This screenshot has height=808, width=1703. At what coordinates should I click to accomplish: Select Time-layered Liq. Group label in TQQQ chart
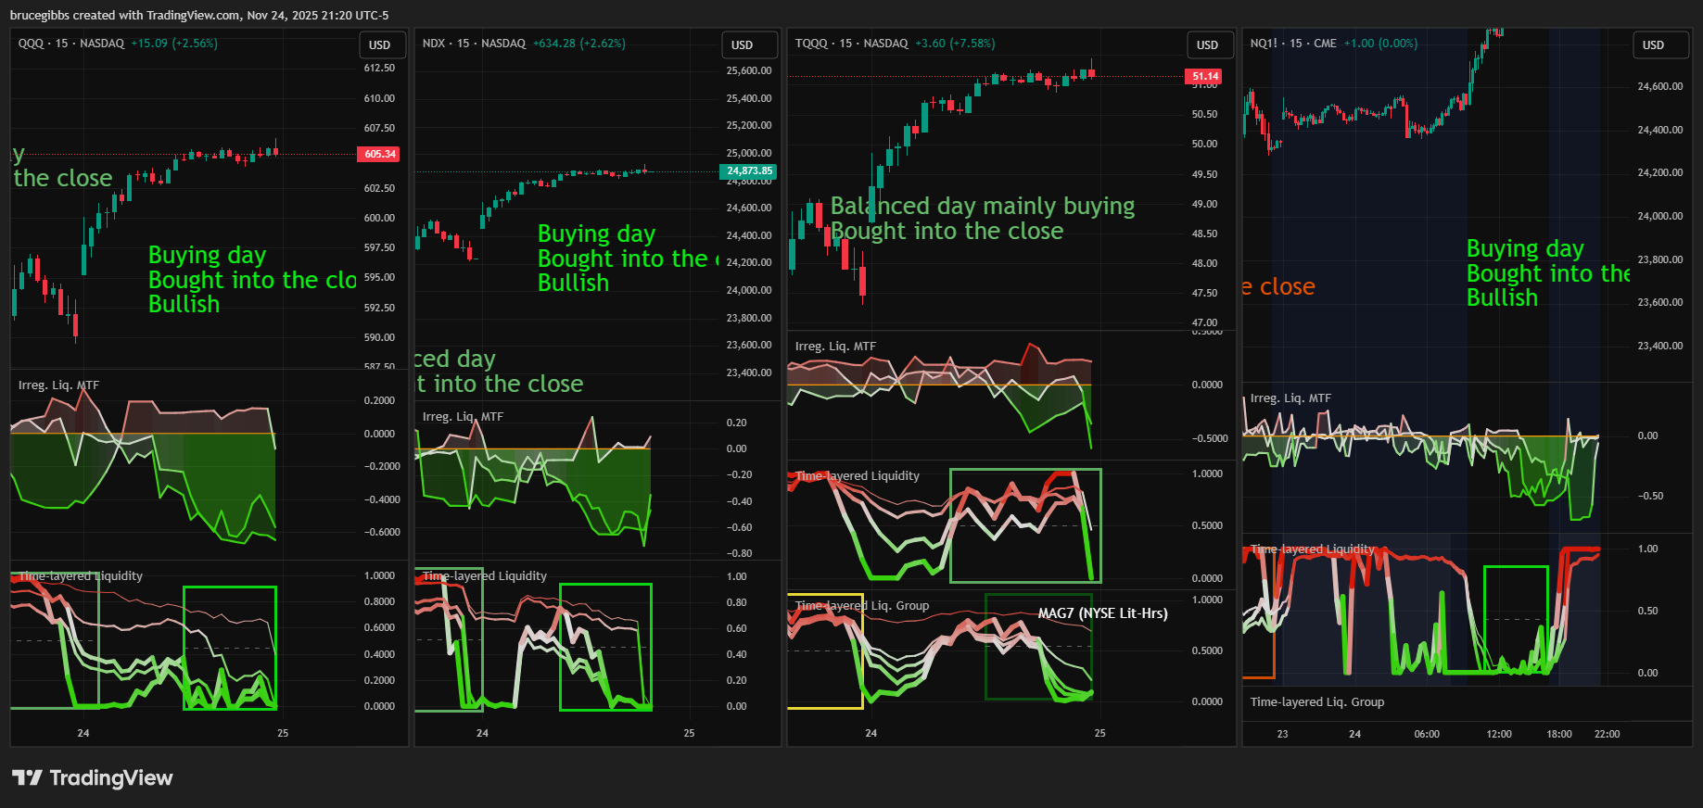coord(861,605)
